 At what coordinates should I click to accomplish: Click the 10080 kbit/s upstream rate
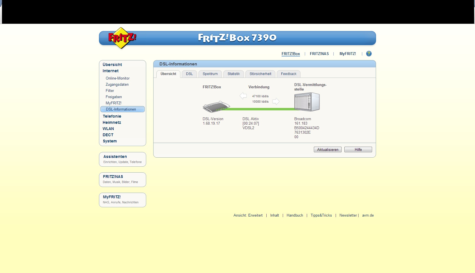[260, 102]
